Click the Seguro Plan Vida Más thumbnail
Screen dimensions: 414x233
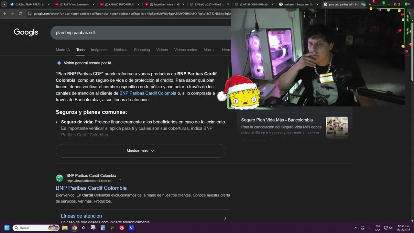point(337,128)
